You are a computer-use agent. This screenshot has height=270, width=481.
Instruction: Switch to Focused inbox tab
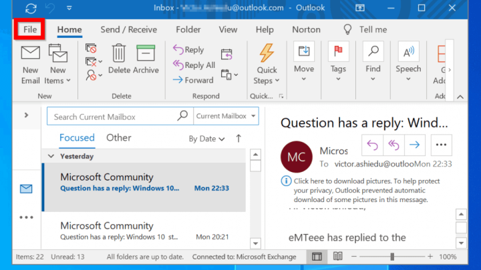click(x=77, y=138)
